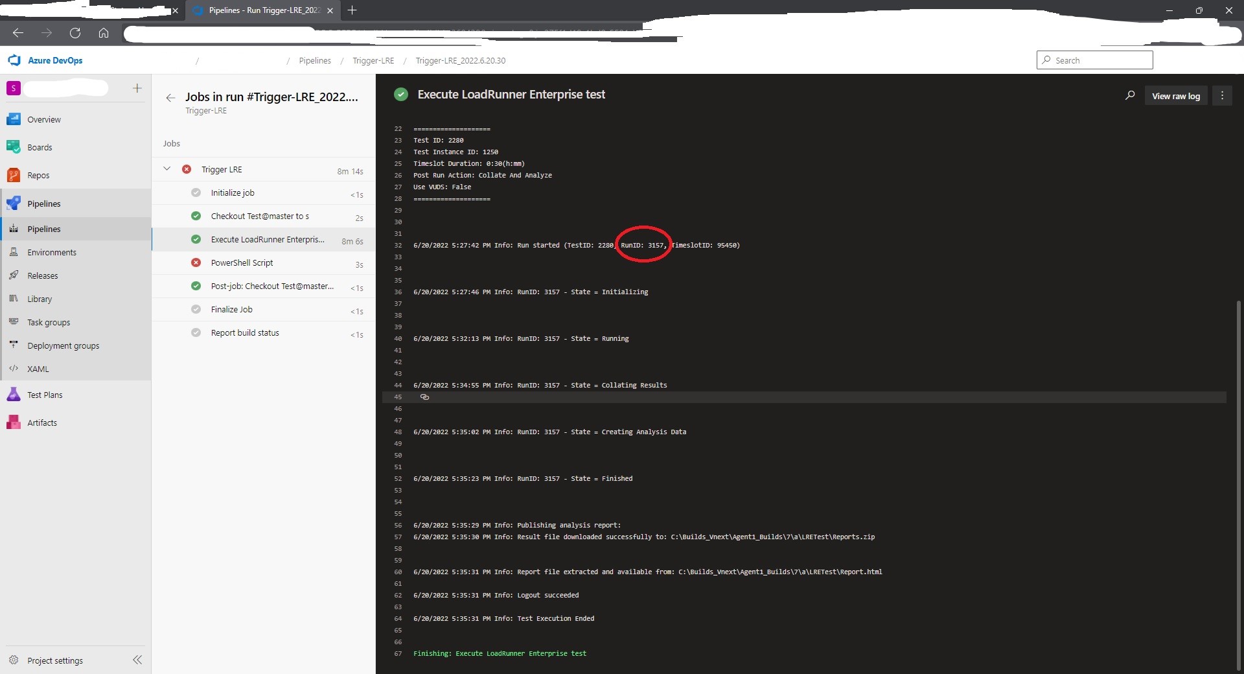Viewport: 1244px width, 674px height.
Task: Select the Report build status step
Action: [264, 333]
